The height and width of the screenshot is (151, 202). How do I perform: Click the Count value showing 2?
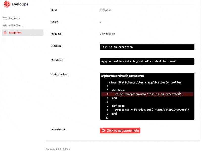(x=100, y=22)
